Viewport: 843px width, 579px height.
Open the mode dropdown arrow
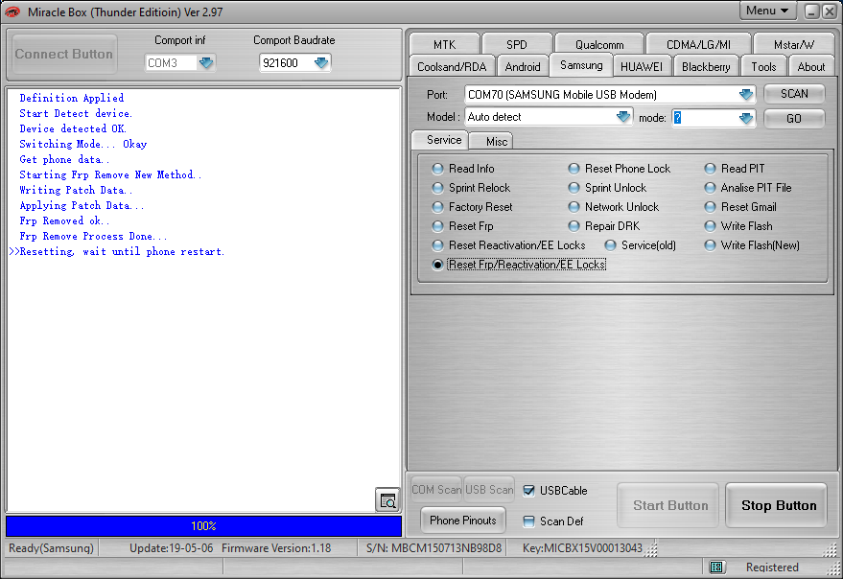click(x=746, y=118)
